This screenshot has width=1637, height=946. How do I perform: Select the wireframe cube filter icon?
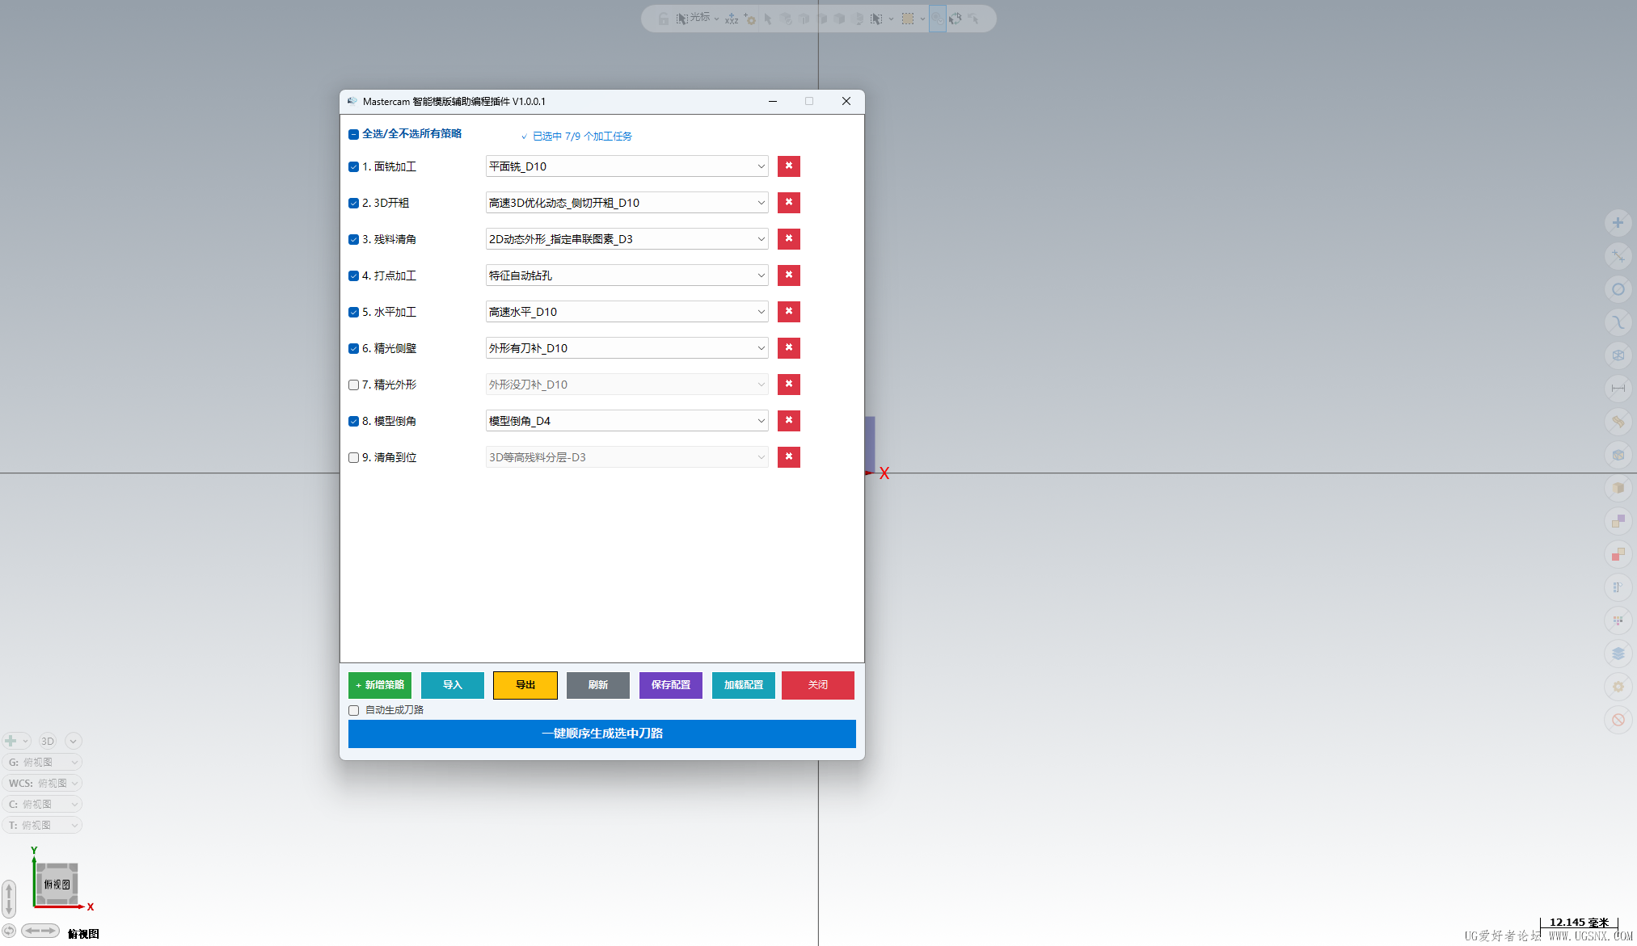click(1618, 355)
